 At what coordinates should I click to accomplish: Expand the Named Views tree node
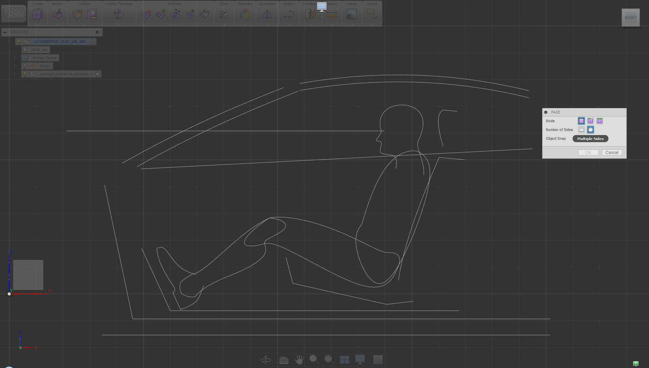(15, 58)
